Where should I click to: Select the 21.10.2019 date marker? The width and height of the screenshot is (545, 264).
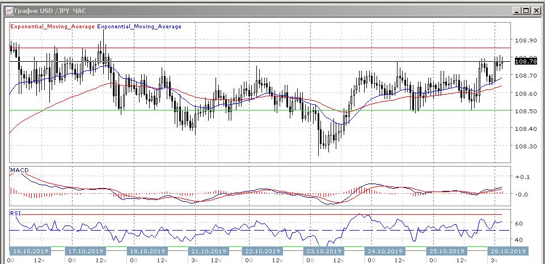point(208,251)
